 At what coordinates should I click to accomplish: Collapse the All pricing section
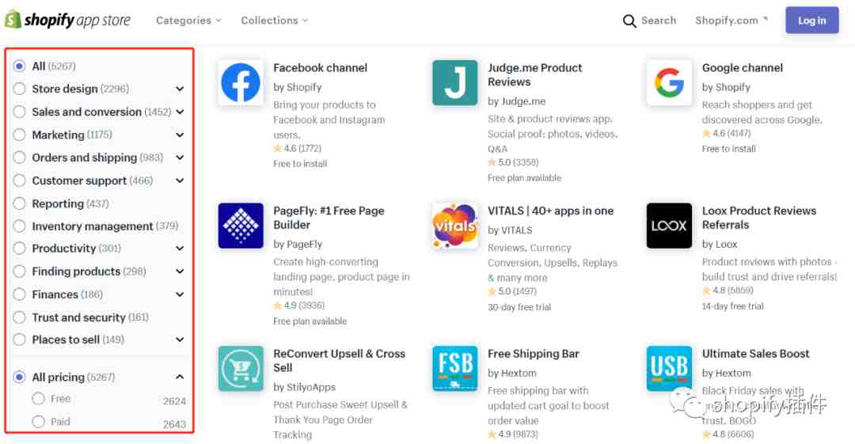tap(180, 377)
